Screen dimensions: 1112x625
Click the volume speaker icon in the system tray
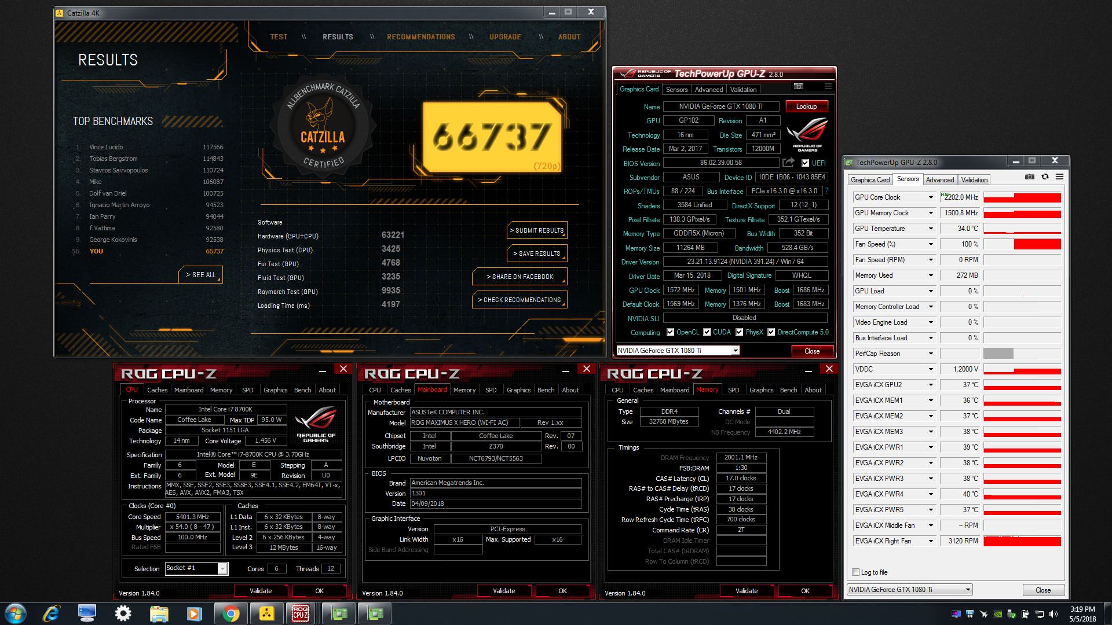(x=1053, y=614)
